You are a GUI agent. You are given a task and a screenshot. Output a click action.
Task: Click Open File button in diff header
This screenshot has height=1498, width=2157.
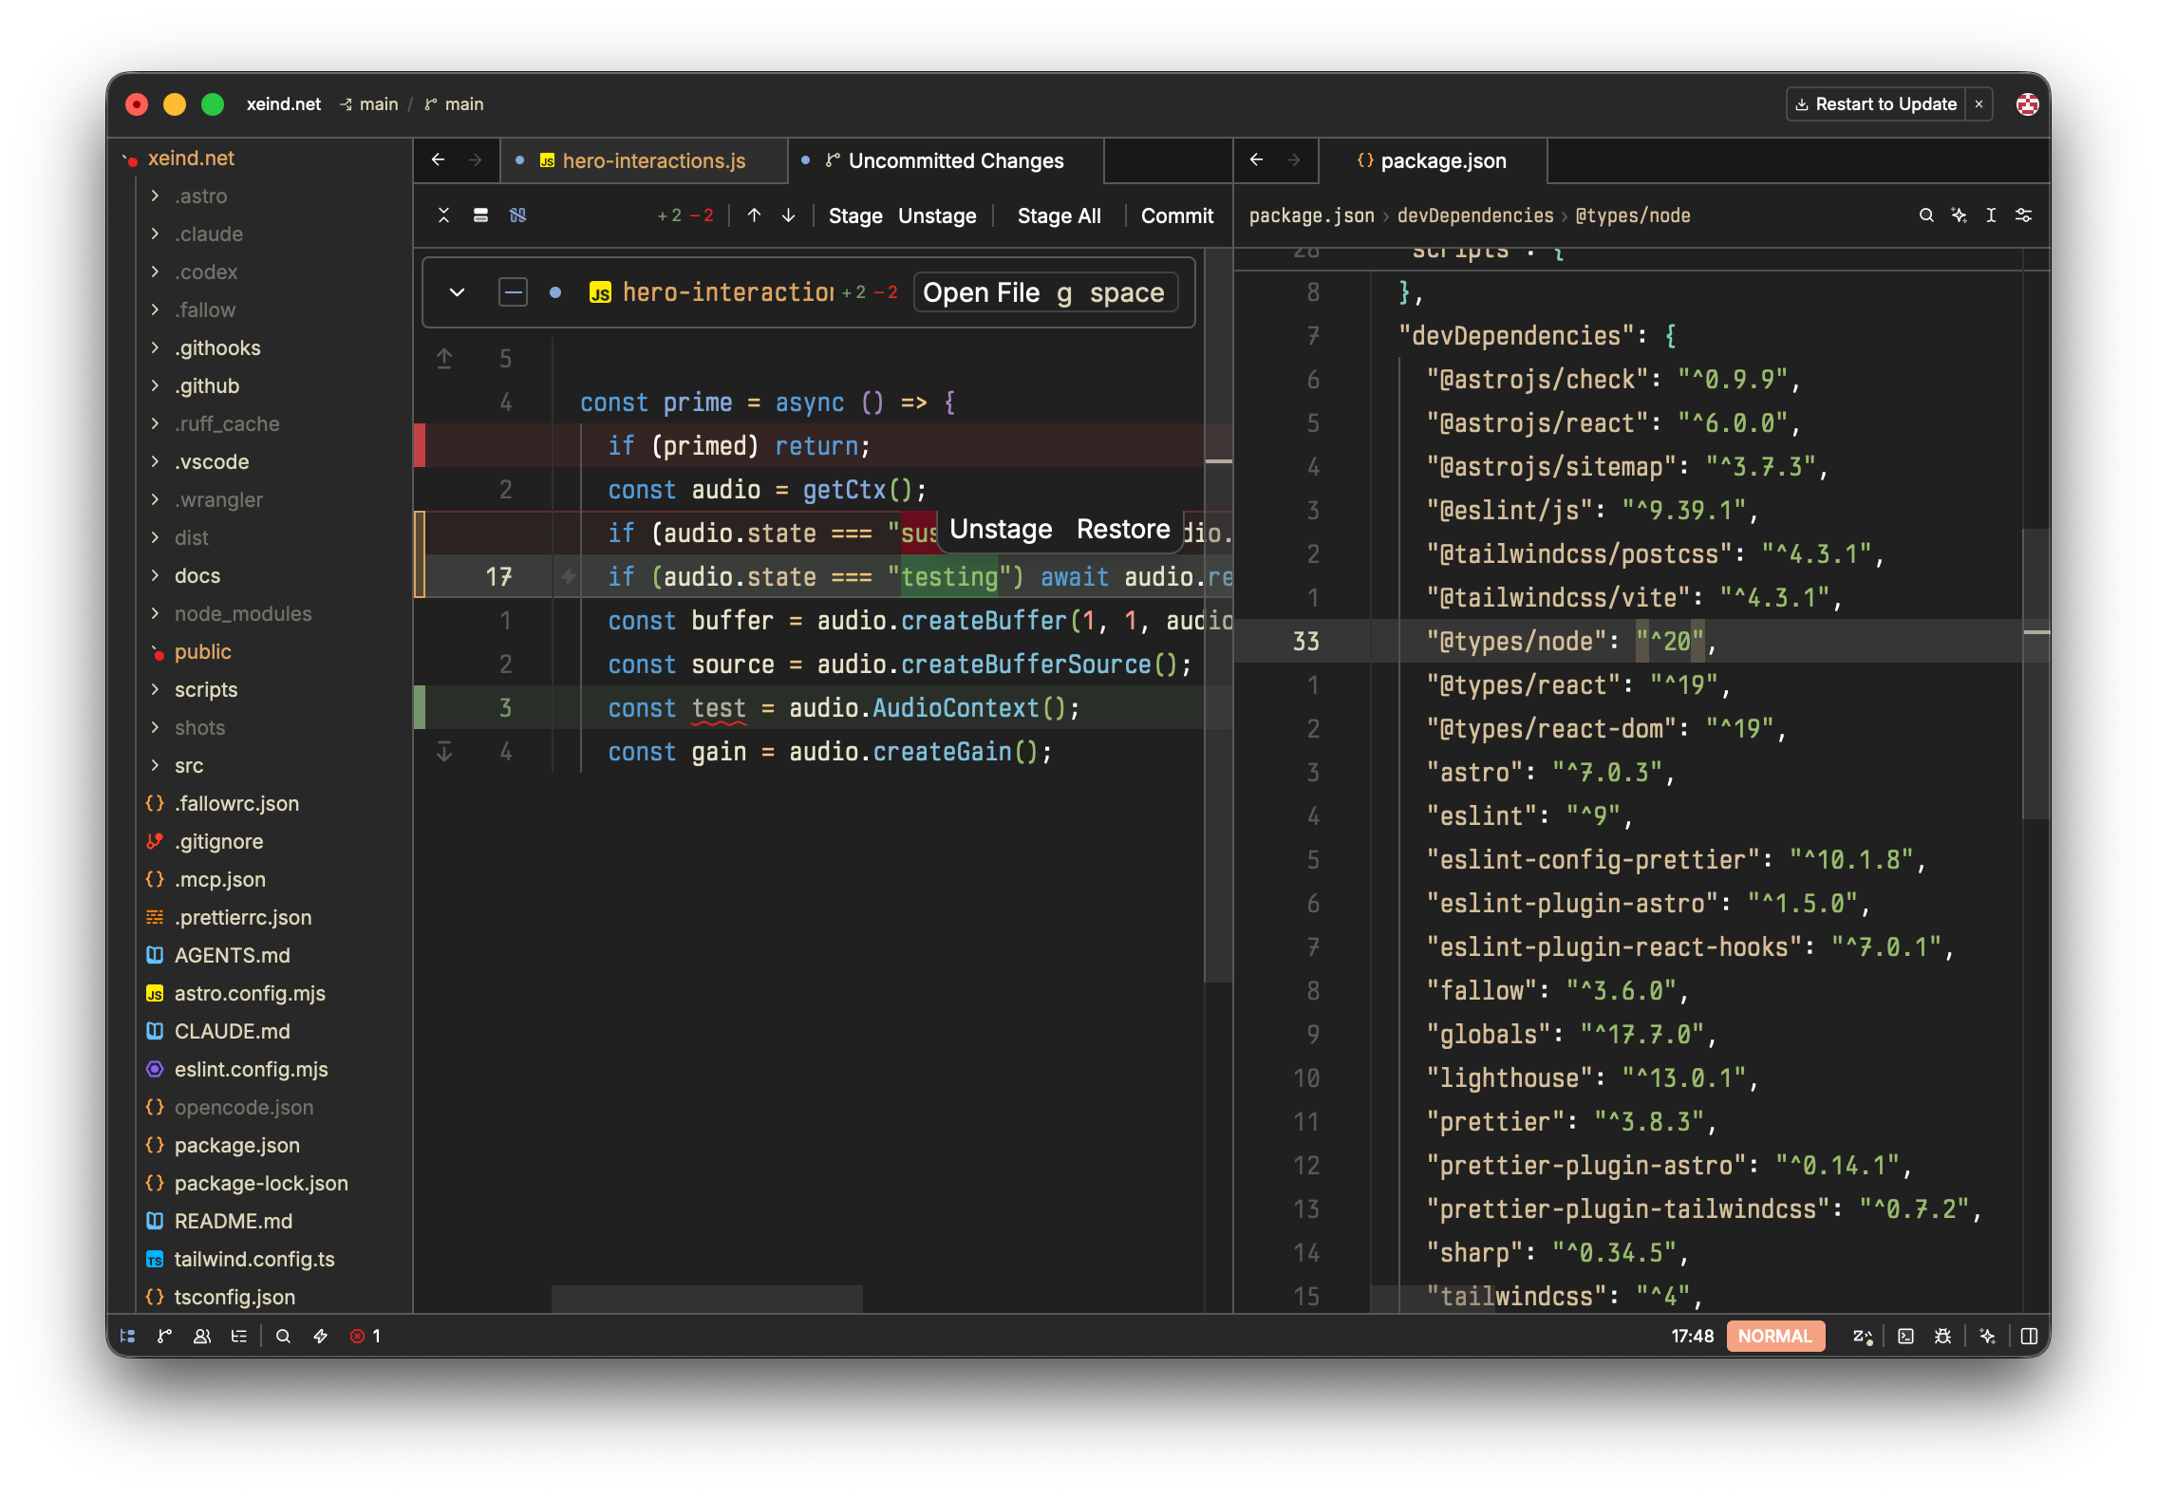pos(1044,292)
